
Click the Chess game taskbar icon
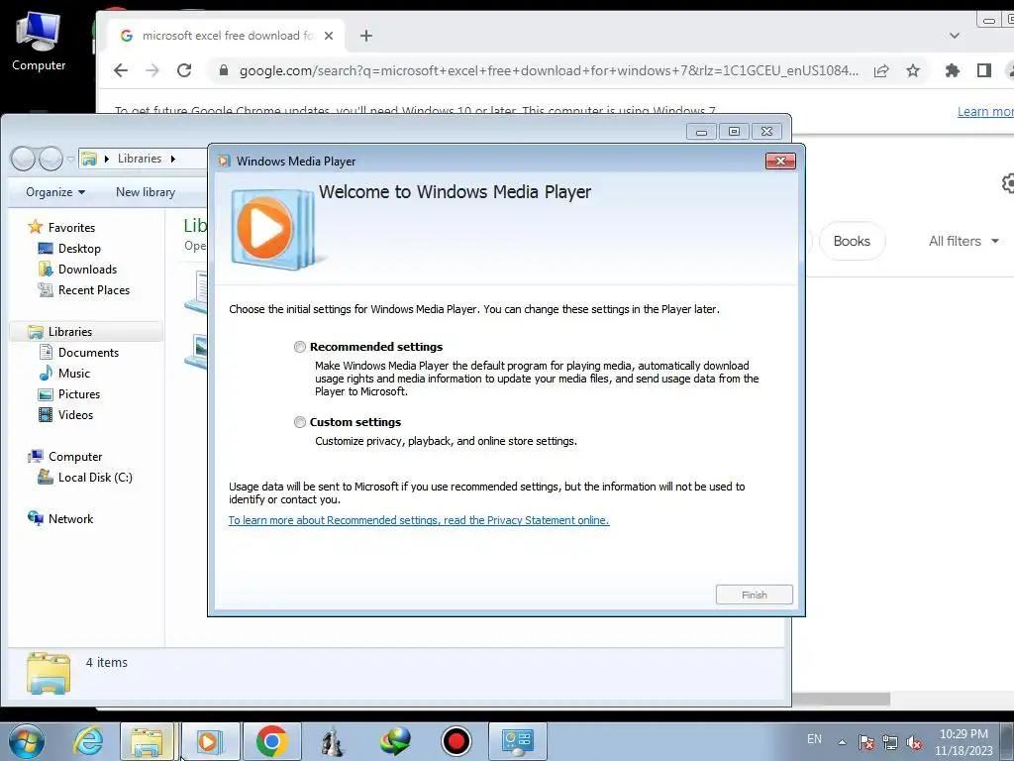click(333, 741)
